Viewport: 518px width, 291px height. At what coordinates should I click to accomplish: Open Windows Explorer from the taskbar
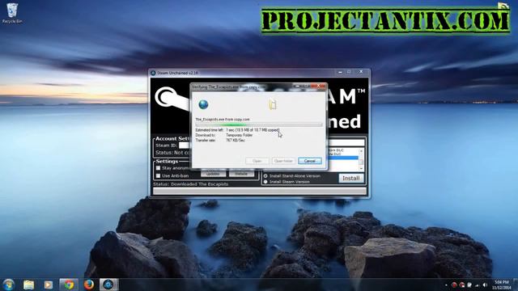(x=29, y=285)
